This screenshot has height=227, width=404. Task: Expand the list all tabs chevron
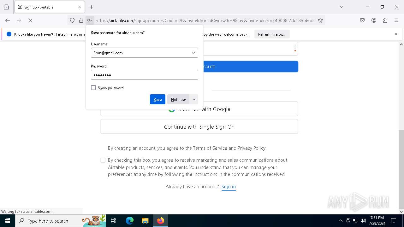point(342,7)
